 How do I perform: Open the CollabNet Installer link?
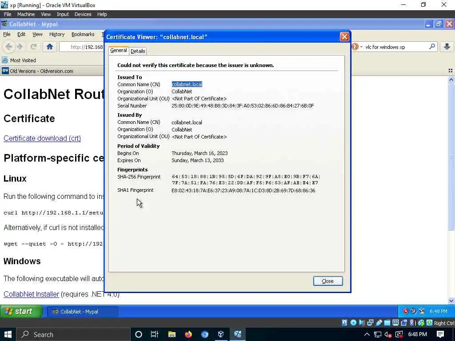[x=32, y=294]
